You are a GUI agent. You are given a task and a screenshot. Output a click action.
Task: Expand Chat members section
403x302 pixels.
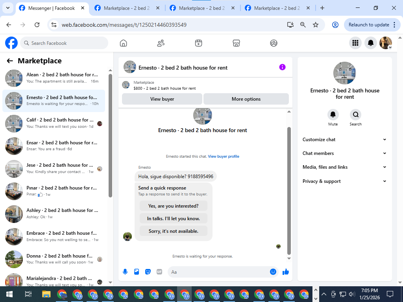tap(344, 153)
